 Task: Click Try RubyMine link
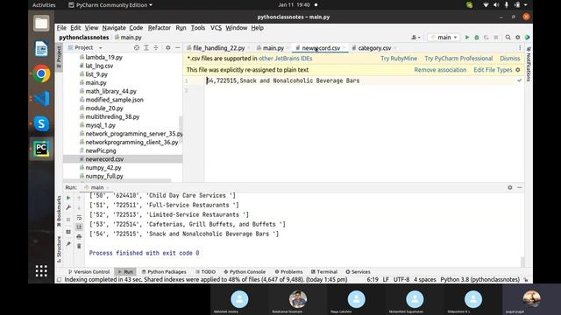399,59
